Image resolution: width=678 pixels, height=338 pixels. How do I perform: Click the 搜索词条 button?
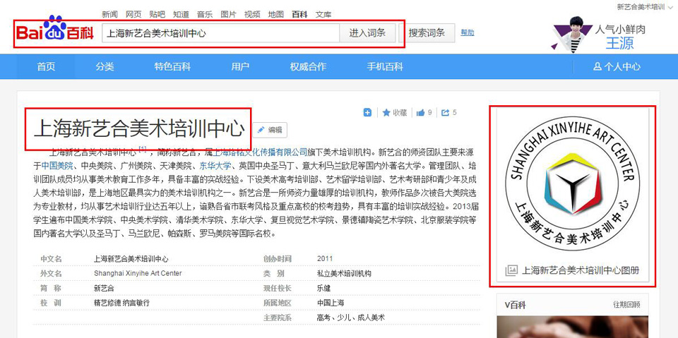click(x=427, y=33)
